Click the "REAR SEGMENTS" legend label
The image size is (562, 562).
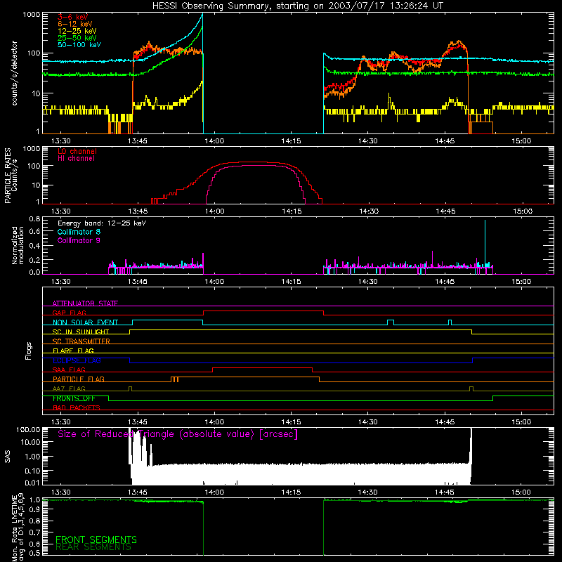tap(93, 547)
